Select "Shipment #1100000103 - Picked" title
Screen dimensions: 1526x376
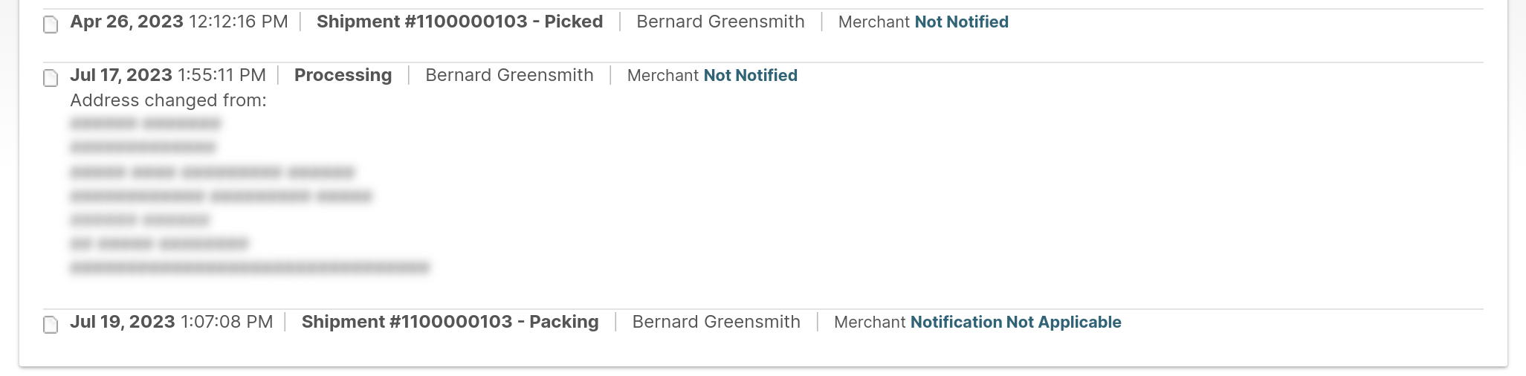pos(459,22)
